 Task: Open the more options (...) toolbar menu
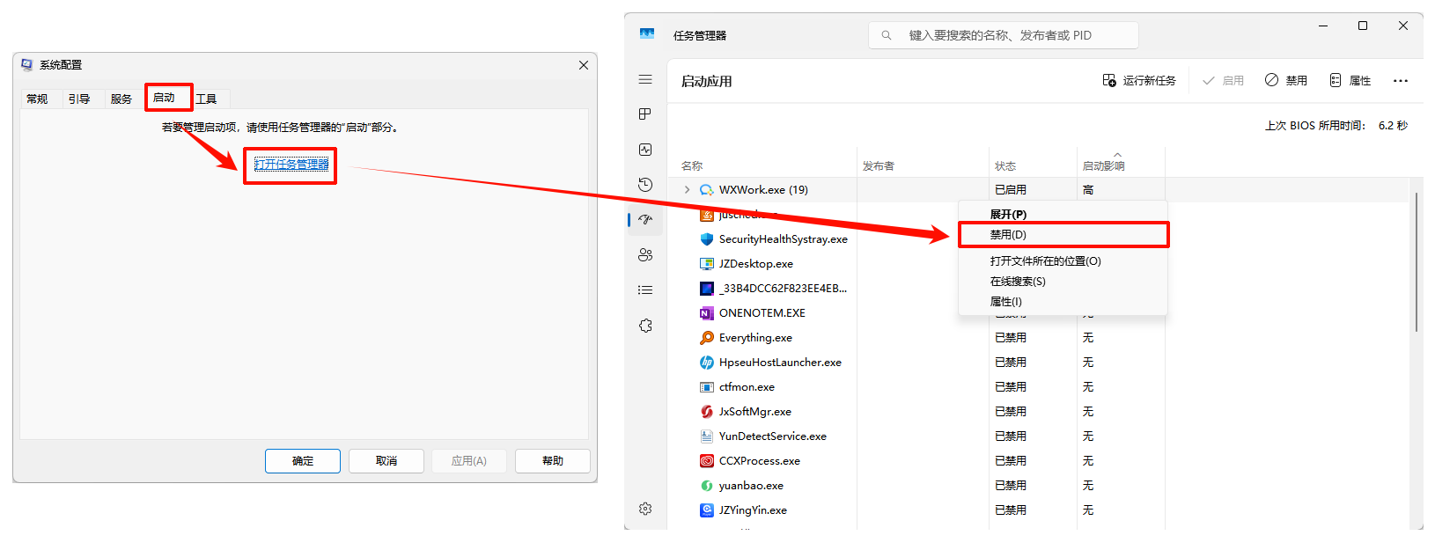1401,81
